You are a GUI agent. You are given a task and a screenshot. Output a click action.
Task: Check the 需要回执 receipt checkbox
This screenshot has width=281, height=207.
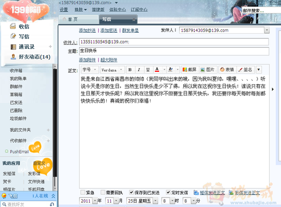coord(103,192)
